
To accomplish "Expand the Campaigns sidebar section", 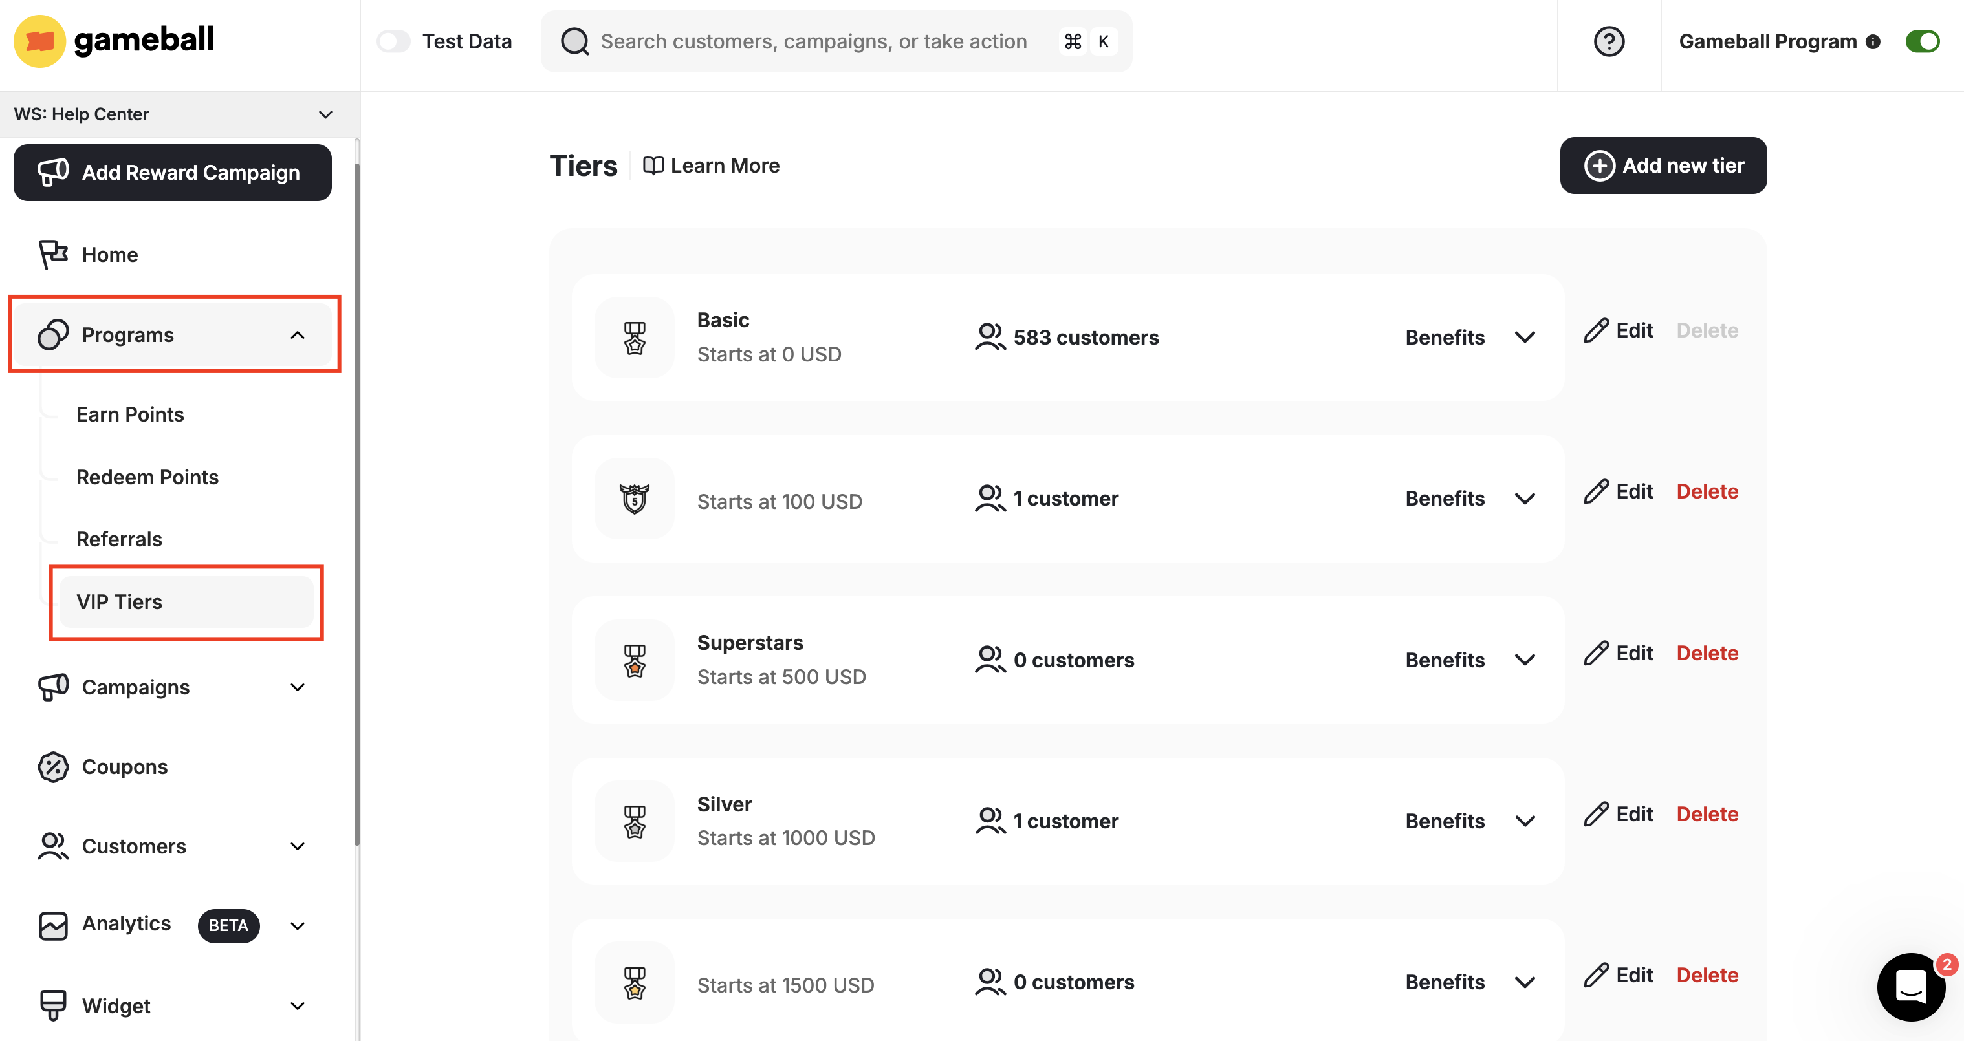I will click(298, 687).
